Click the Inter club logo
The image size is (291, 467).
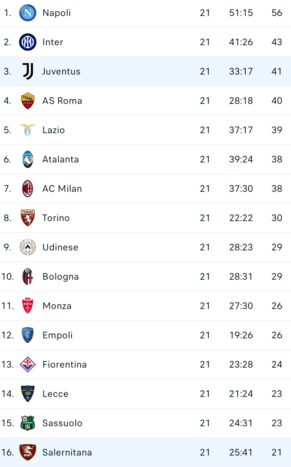(28, 42)
